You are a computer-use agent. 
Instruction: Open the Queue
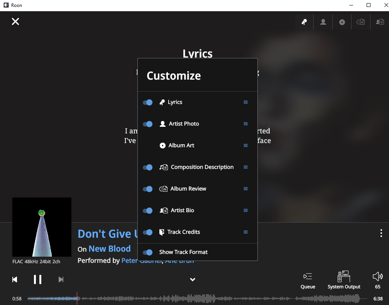pos(308,281)
